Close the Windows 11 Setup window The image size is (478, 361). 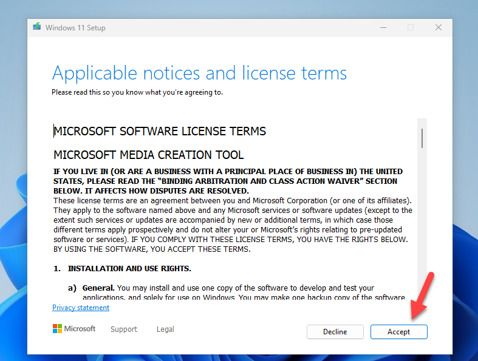tap(439, 28)
